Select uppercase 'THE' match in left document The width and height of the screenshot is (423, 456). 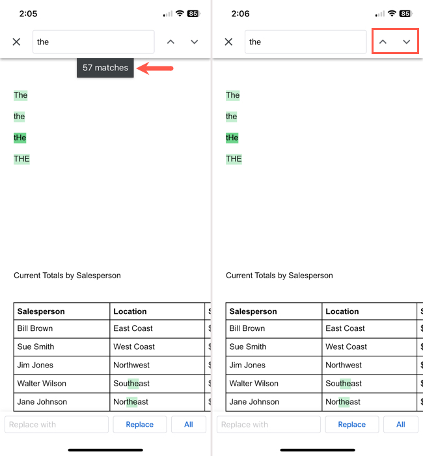point(21,159)
